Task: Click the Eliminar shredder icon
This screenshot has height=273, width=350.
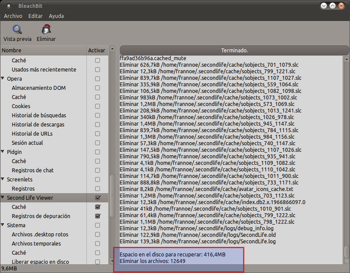Action: pos(46,29)
